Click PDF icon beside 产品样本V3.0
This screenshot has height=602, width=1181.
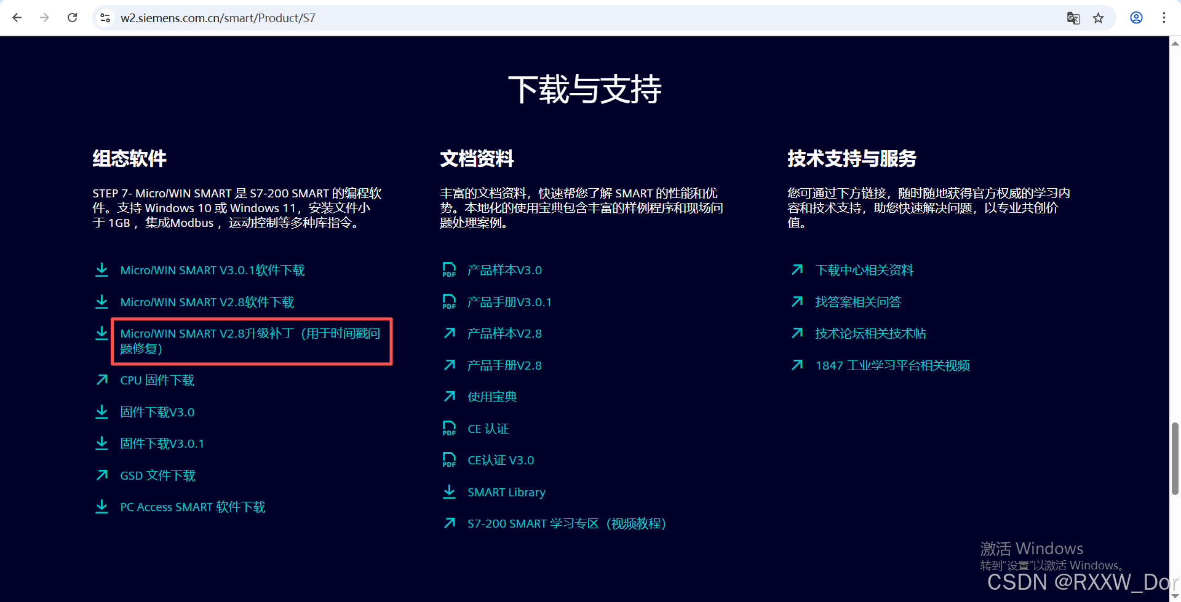[x=450, y=270]
